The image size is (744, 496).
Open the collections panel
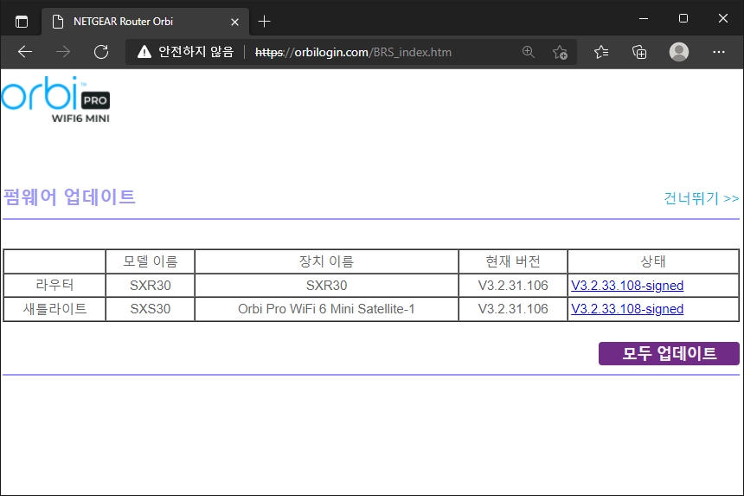[639, 52]
